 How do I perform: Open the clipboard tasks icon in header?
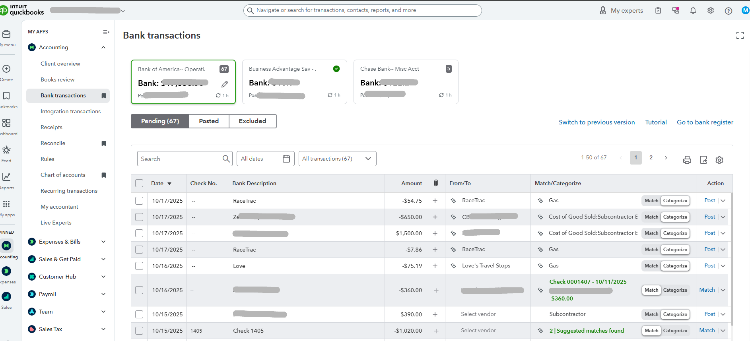(658, 11)
